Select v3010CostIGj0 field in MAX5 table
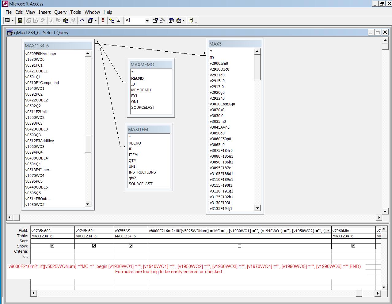Image resolution: width=392 pixels, height=304 pixels. [x=223, y=104]
